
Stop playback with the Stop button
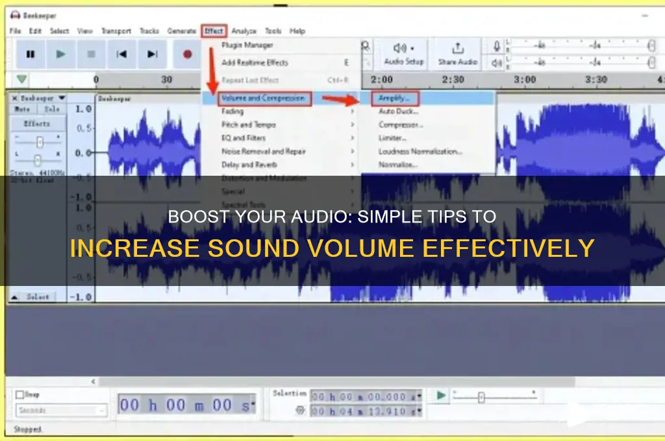[91, 54]
